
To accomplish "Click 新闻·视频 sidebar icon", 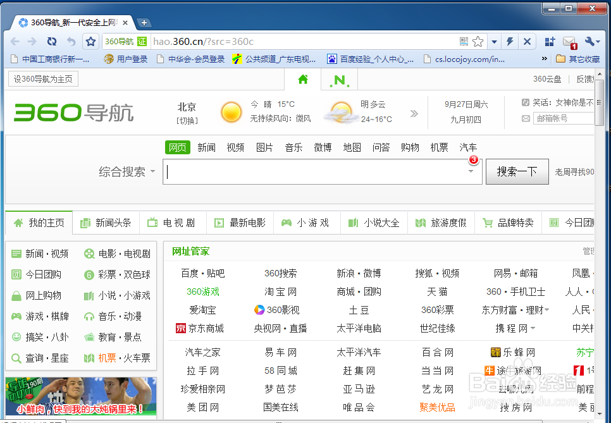I will [x=16, y=254].
